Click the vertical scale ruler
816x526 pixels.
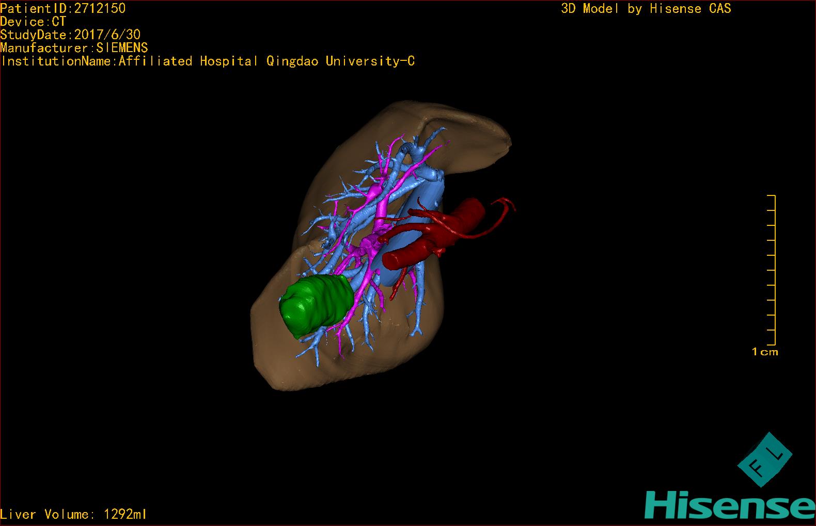tap(772, 270)
